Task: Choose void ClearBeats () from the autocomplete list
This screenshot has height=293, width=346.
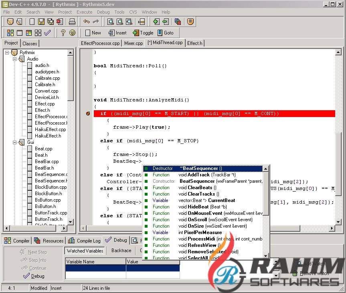Action: pos(203,188)
